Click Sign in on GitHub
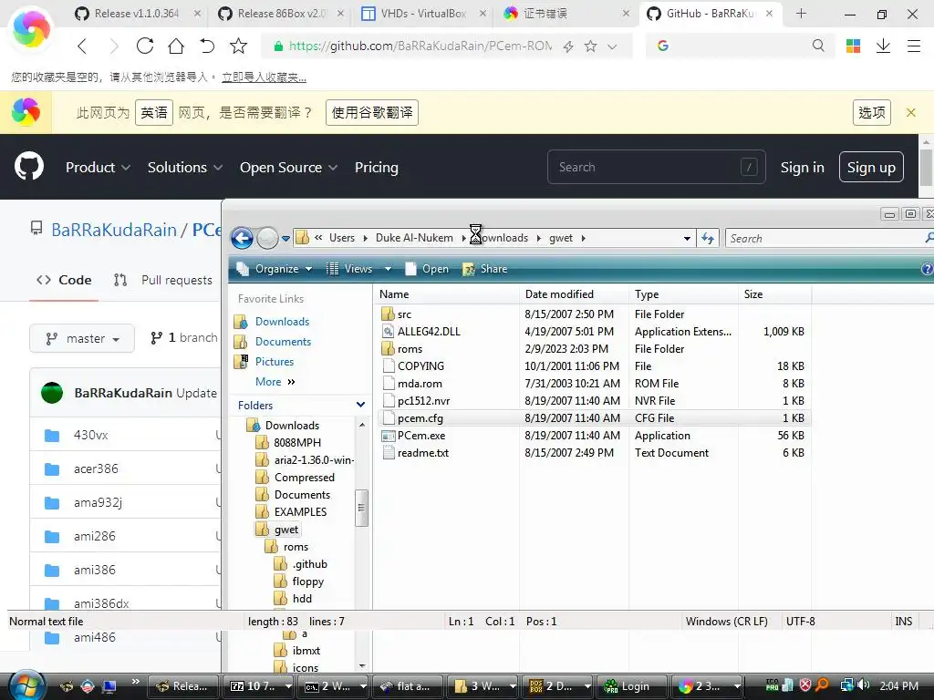Image resolution: width=934 pixels, height=700 pixels. [803, 168]
